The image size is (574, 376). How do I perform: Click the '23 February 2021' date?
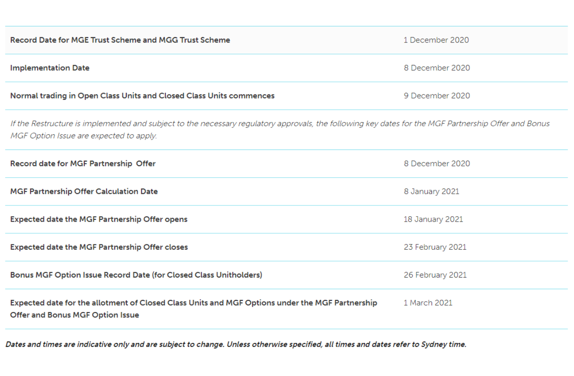435,247
